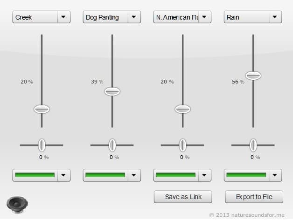Click the Dog Panting volume slider knob
The width and height of the screenshot is (293, 221).
[112, 91]
